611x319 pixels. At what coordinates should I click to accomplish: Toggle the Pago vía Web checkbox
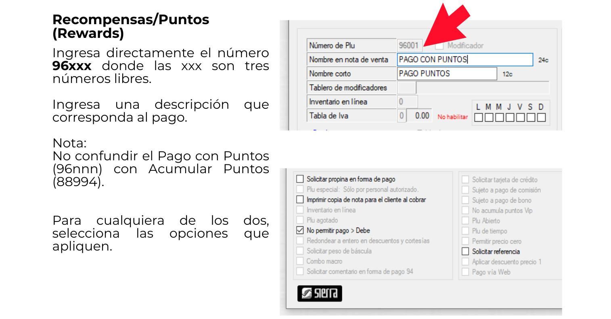[x=465, y=272]
